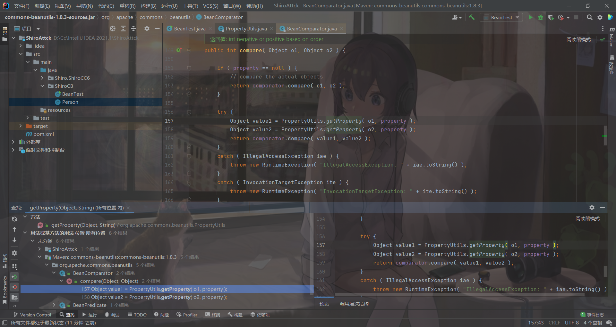Toggle 阅读器模式 in the preview pane
The height and width of the screenshot is (327, 616).
coord(587,218)
